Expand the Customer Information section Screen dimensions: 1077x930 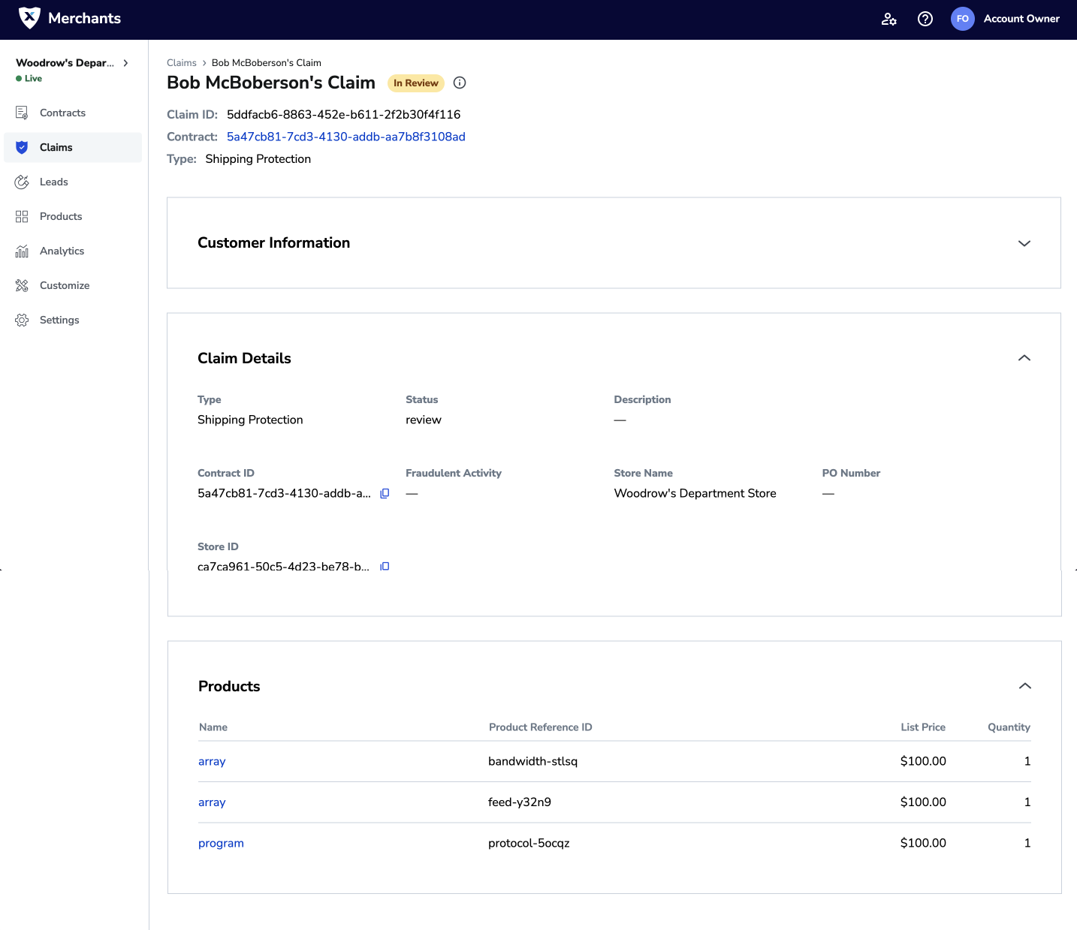(1024, 243)
